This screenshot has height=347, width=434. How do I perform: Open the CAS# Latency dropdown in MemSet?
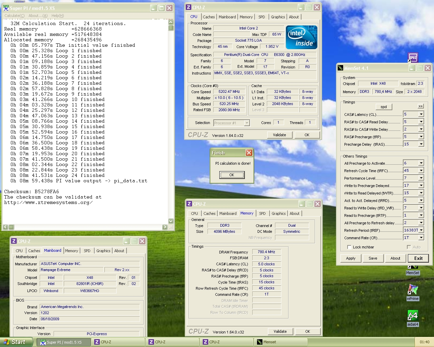[421, 114]
